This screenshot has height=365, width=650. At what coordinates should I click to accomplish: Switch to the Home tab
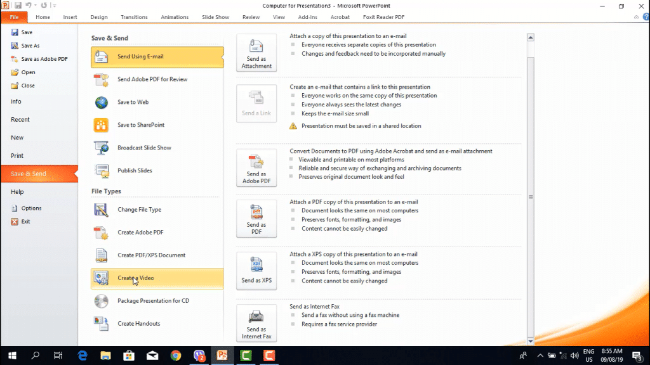[43, 17]
